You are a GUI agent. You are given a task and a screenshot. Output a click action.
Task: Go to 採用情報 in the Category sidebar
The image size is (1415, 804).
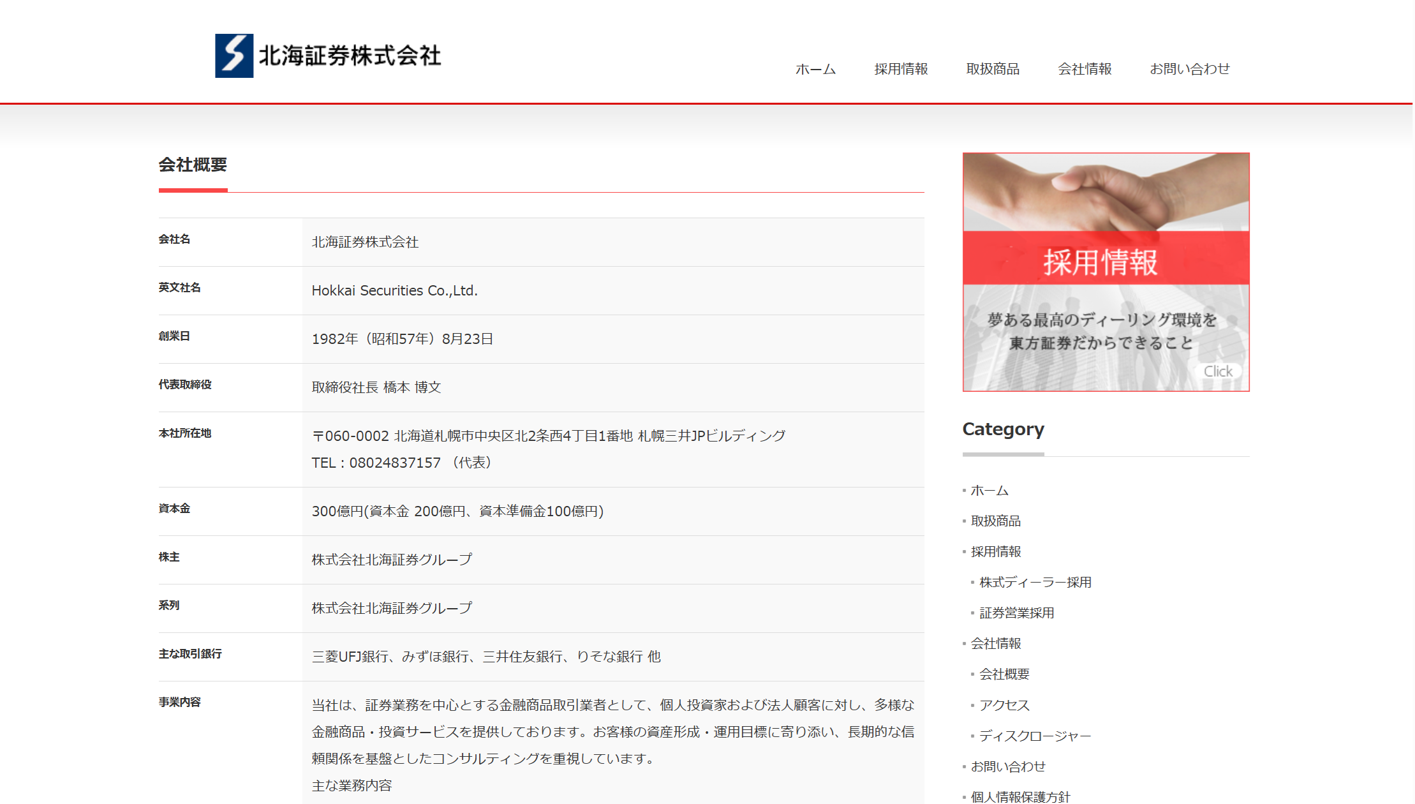[x=996, y=552]
